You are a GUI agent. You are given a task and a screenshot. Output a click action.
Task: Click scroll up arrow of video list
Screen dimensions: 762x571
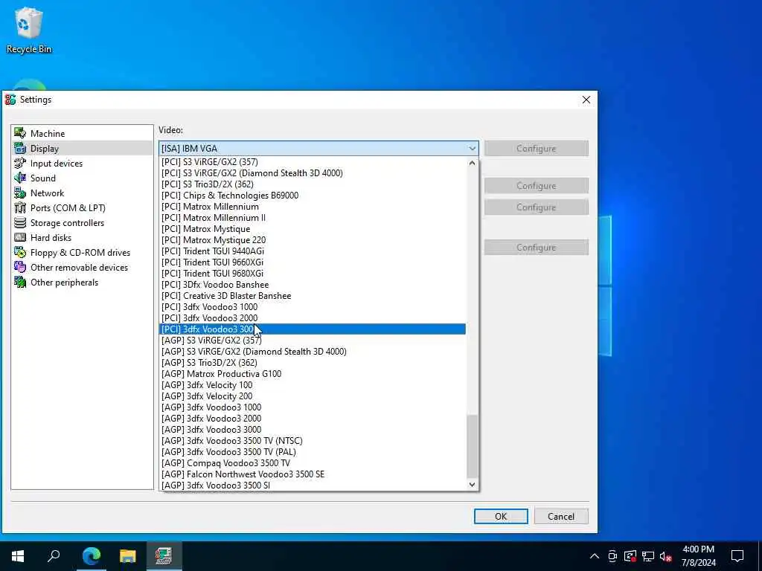click(x=472, y=163)
